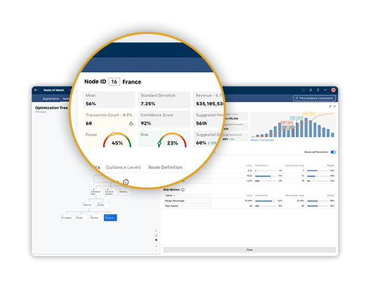Click the Margin Percentage row name
The height and width of the screenshot is (283, 365).
coord(174,201)
